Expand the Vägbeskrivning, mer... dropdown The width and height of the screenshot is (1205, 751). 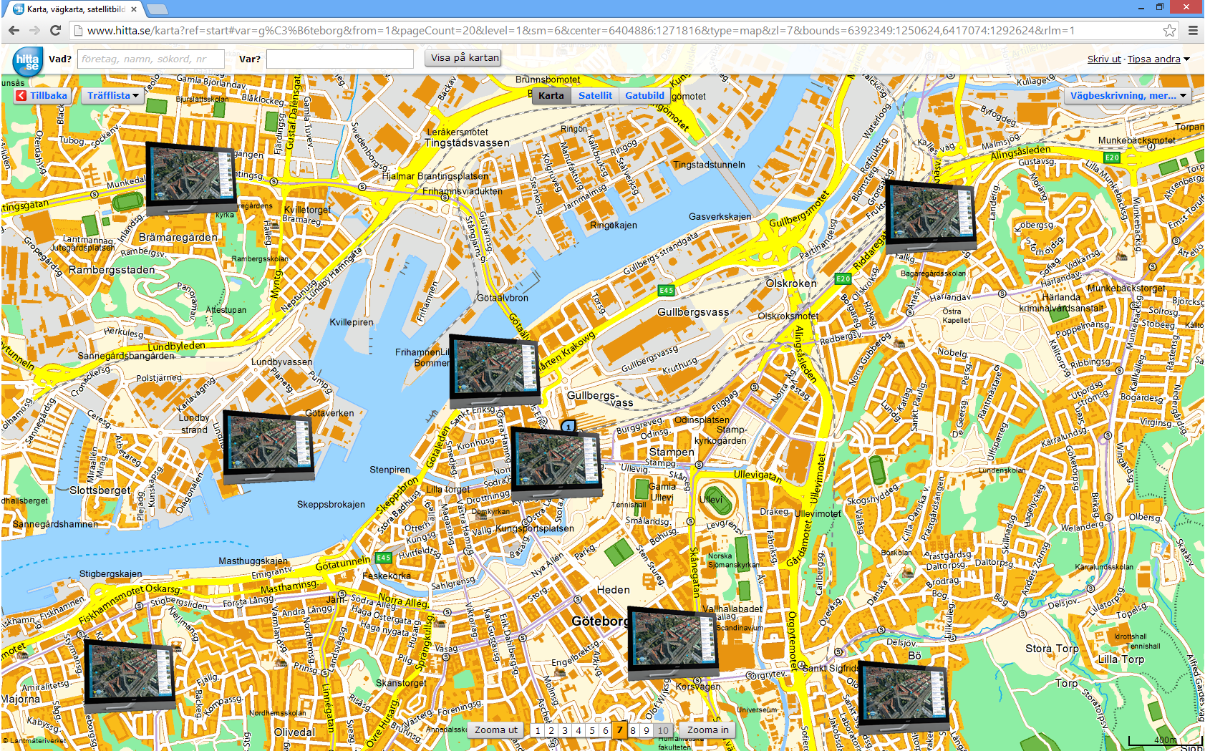[x=1128, y=96]
